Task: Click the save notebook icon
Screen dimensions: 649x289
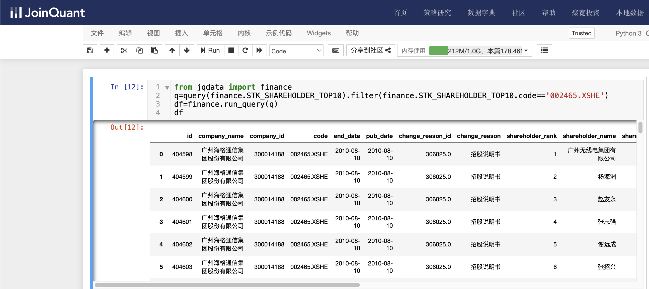Action: point(90,51)
